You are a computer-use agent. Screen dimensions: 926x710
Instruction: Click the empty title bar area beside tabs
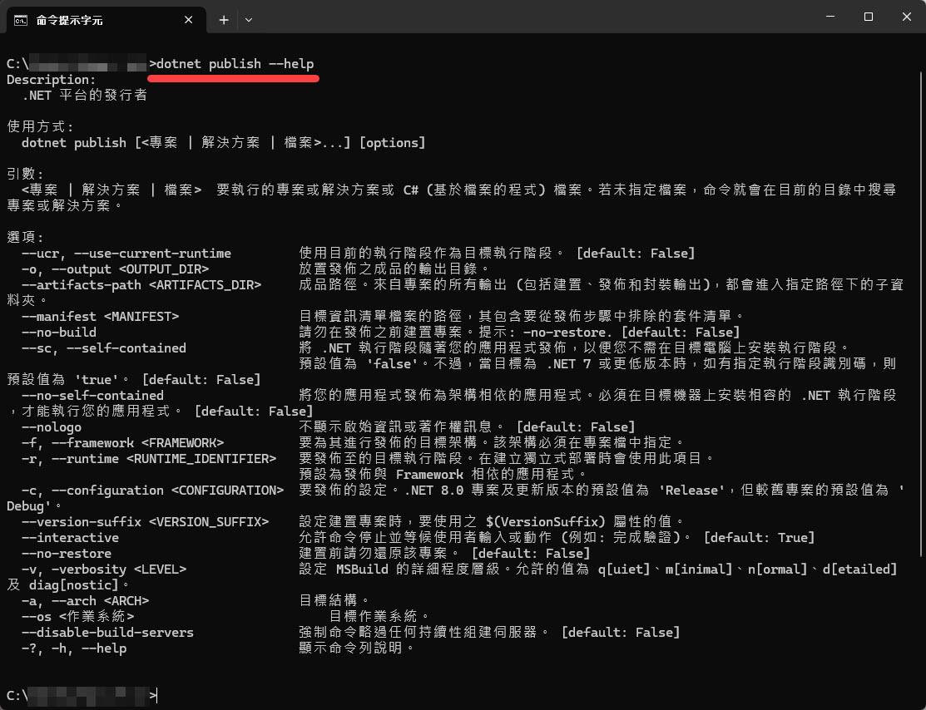pyautogui.click(x=532, y=18)
